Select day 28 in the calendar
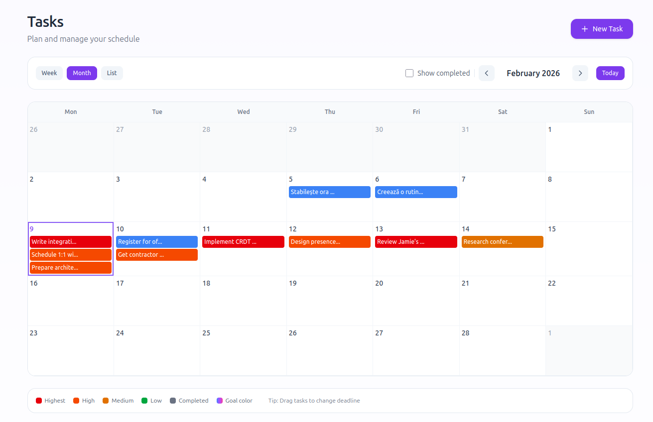Viewport: 653px width, 422px height. tap(503, 350)
